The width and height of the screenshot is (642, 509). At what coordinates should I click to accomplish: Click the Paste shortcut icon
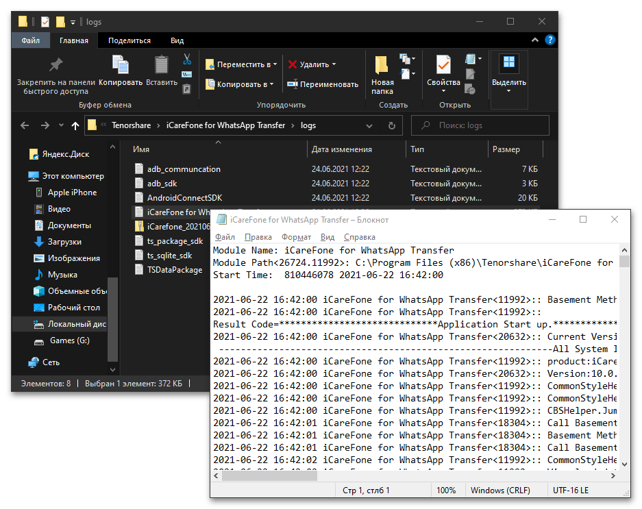pyautogui.click(x=186, y=89)
